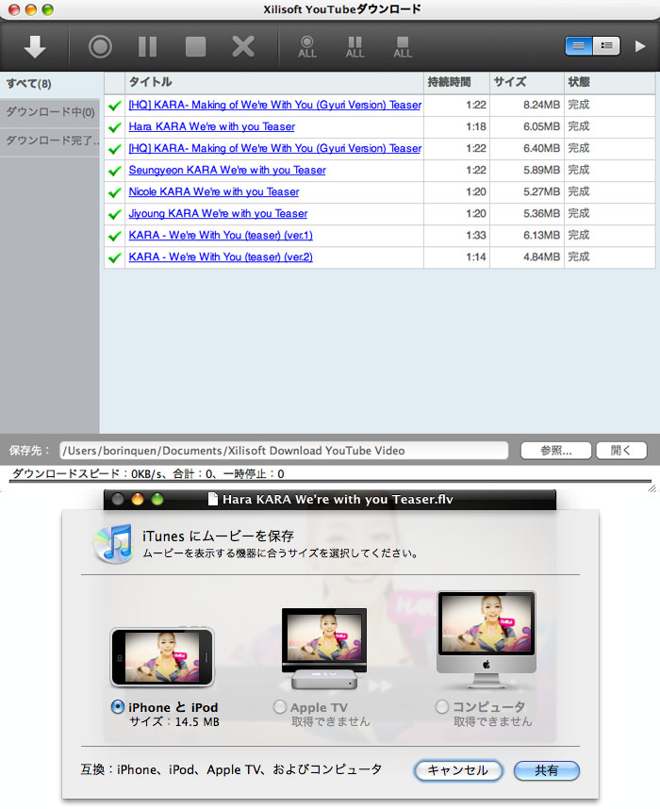The width and height of the screenshot is (660, 809).
Task: Click 1:33 duration cell
Action: point(456,236)
